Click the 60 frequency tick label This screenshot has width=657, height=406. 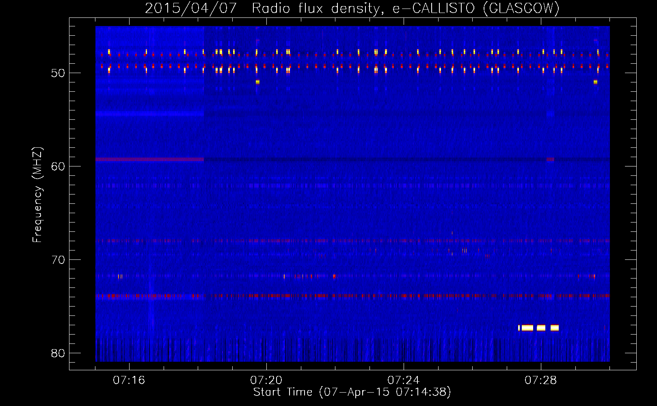(x=58, y=166)
